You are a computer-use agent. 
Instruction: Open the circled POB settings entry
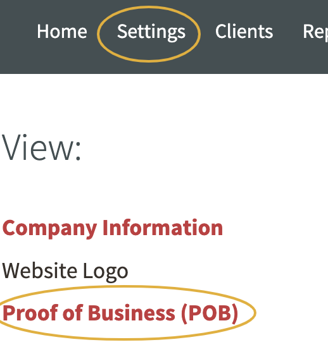click(120, 314)
